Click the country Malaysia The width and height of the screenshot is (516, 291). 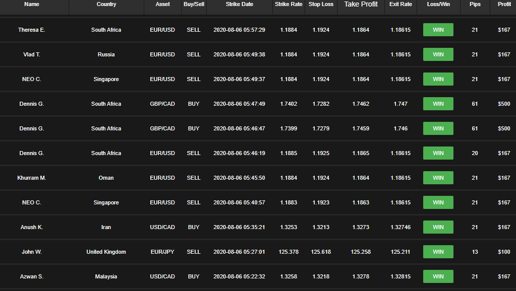tap(106, 276)
